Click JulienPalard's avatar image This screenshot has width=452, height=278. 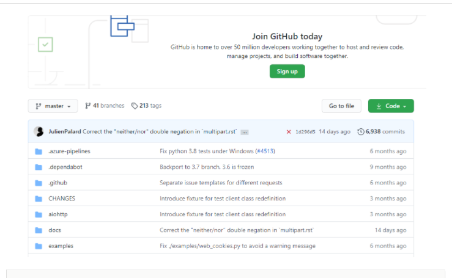39,131
